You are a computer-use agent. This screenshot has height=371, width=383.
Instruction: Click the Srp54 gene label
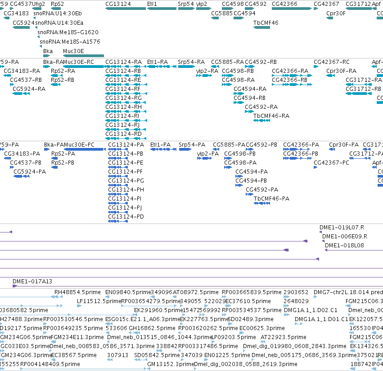click(x=185, y=4)
